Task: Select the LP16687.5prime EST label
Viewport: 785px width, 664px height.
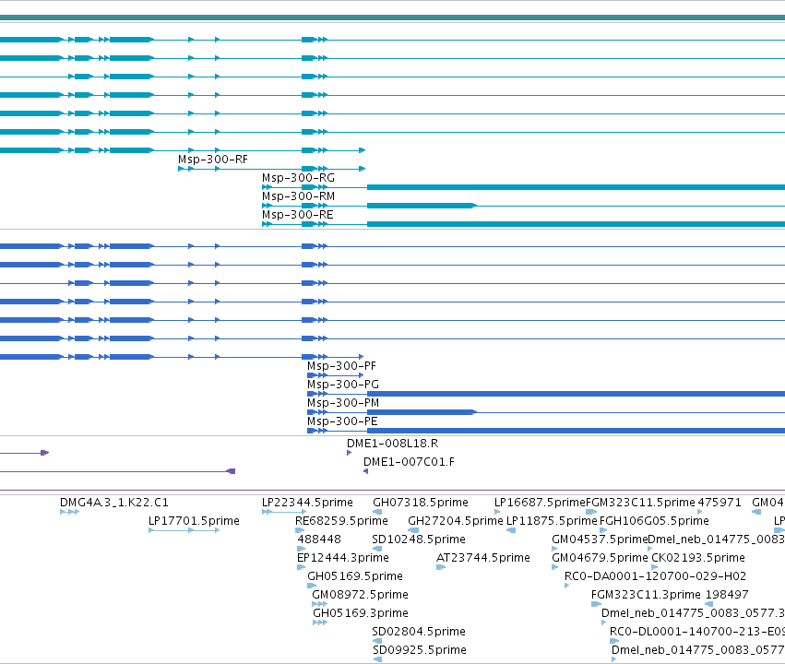Action: pos(540,503)
